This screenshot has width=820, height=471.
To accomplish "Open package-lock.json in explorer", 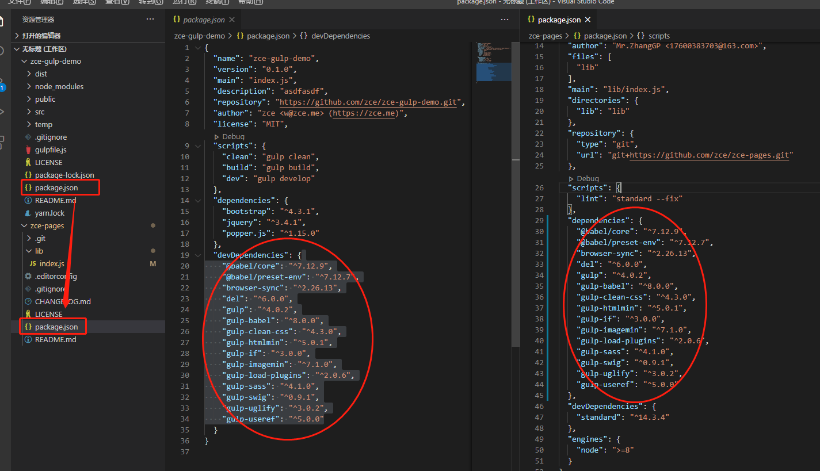I will (x=64, y=175).
